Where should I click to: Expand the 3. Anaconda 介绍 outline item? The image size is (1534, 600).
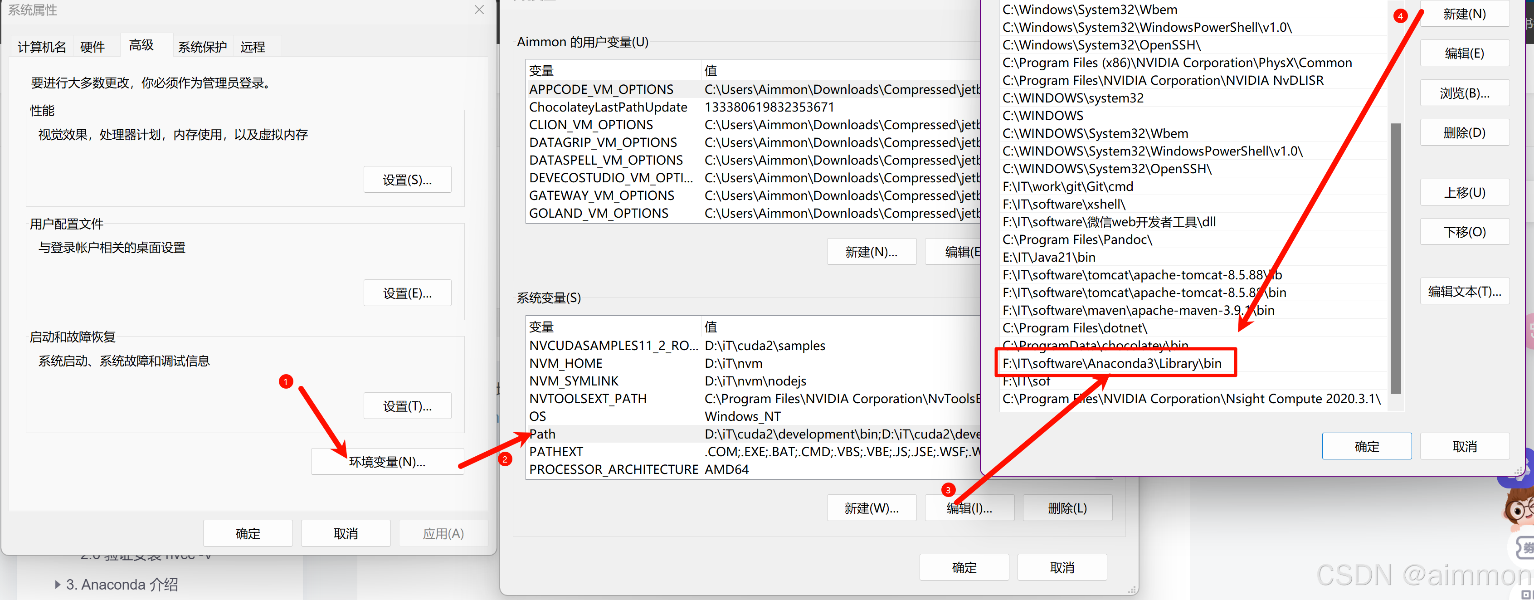58,585
